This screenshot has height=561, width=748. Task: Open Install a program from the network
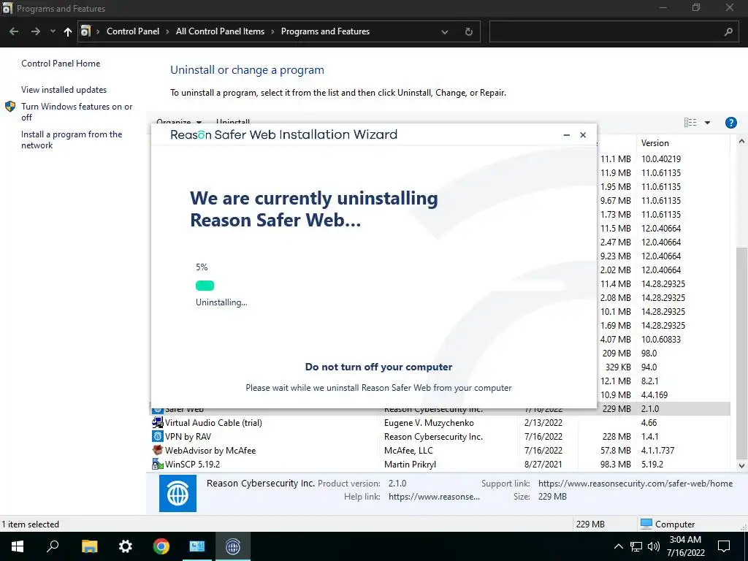tap(72, 140)
